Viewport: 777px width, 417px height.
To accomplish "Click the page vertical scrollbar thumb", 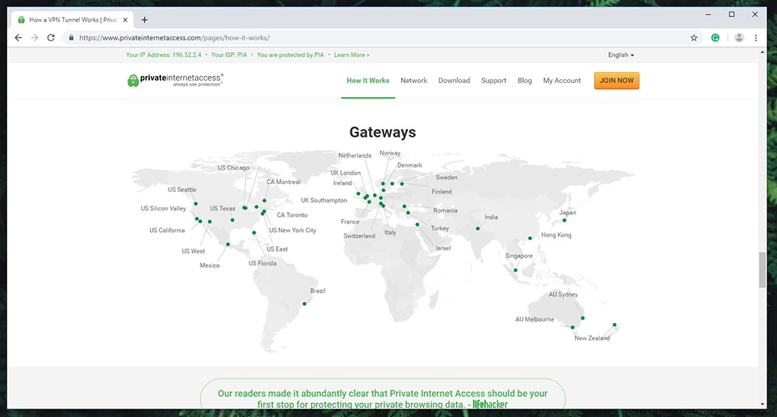I will [762, 269].
